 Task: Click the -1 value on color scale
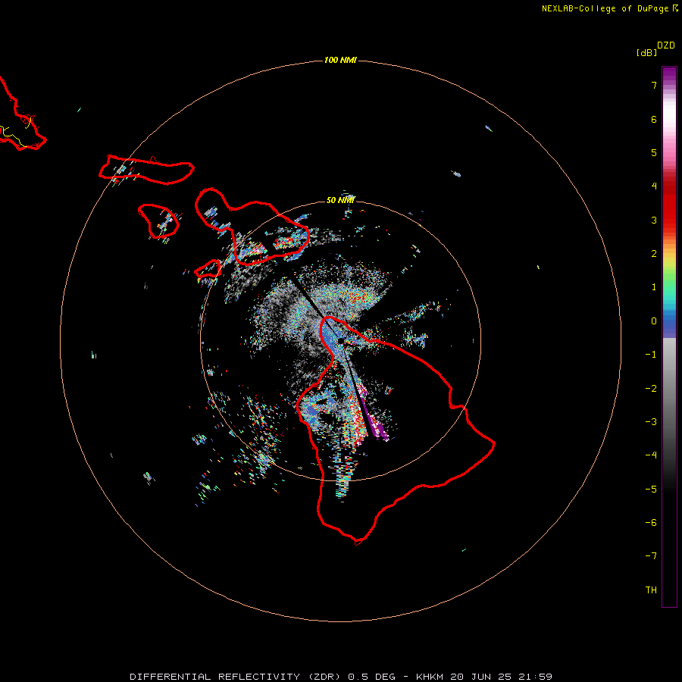(x=651, y=355)
